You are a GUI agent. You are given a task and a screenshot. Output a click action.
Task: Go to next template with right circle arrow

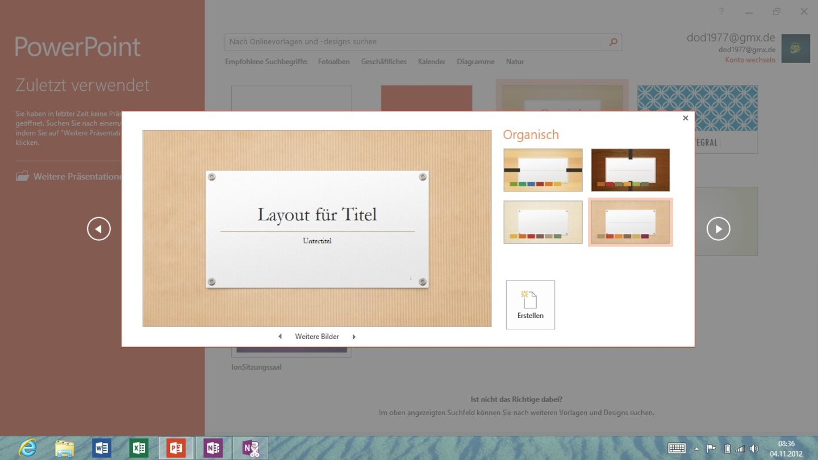[719, 229]
